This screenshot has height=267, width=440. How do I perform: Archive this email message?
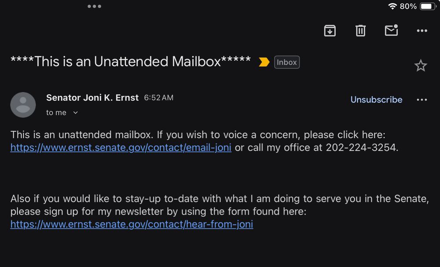[x=330, y=30]
